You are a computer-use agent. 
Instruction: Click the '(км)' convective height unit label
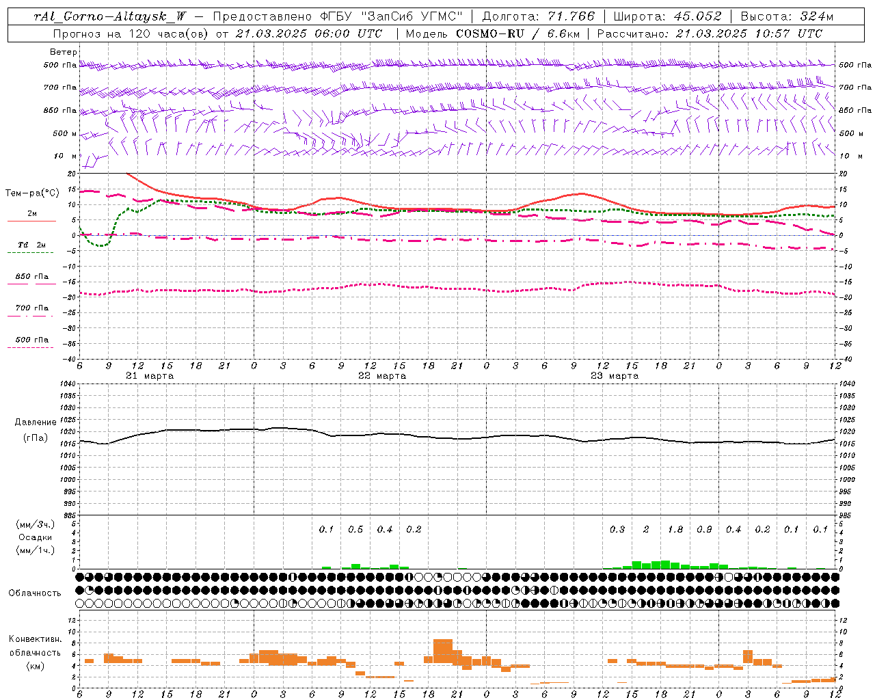point(36,666)
